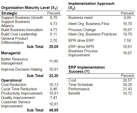The width and height of the screenshot is (137, 113).
Task: Select the Strategic Sub Total 29,05 value
Action: (x=54, y=47)
